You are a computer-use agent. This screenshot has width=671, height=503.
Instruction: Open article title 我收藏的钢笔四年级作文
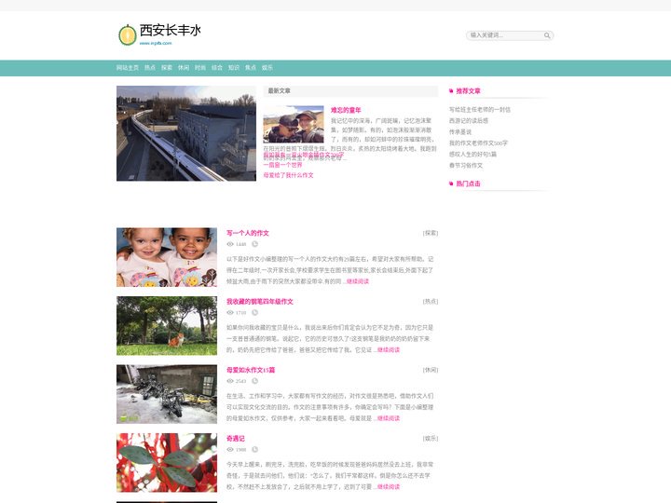[x=260, y=302]
